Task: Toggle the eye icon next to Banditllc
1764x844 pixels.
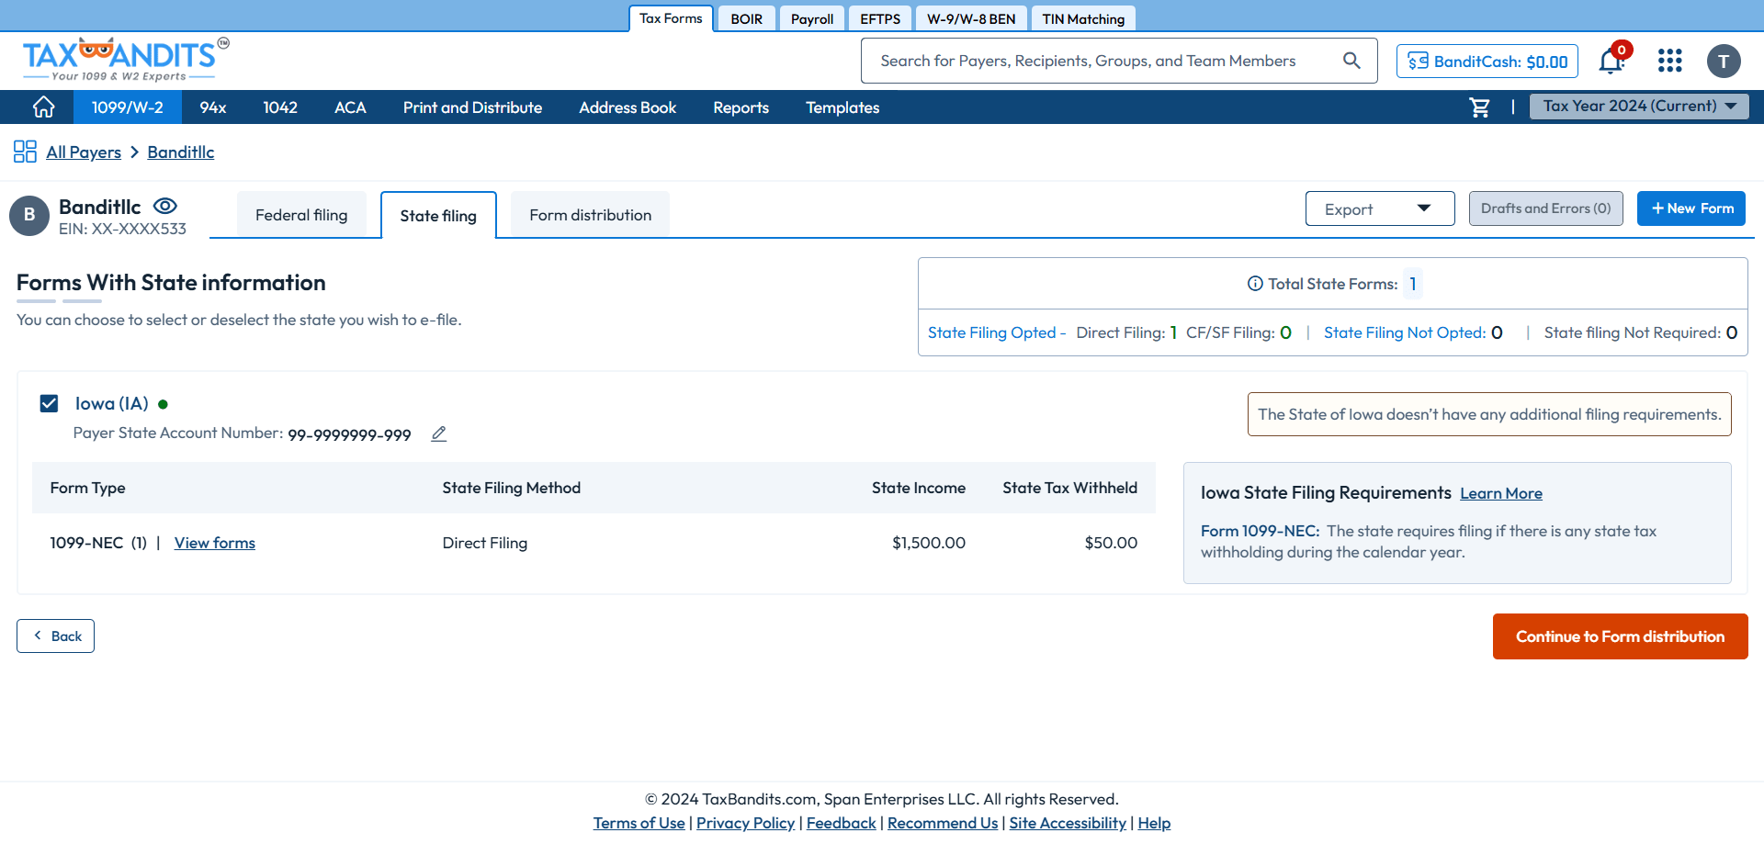Action: pos(165,206)
